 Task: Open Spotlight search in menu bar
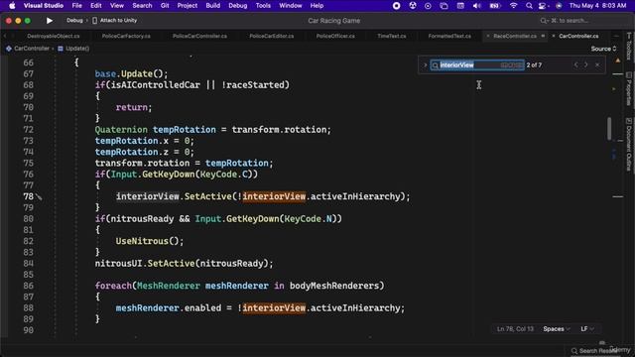529,6
